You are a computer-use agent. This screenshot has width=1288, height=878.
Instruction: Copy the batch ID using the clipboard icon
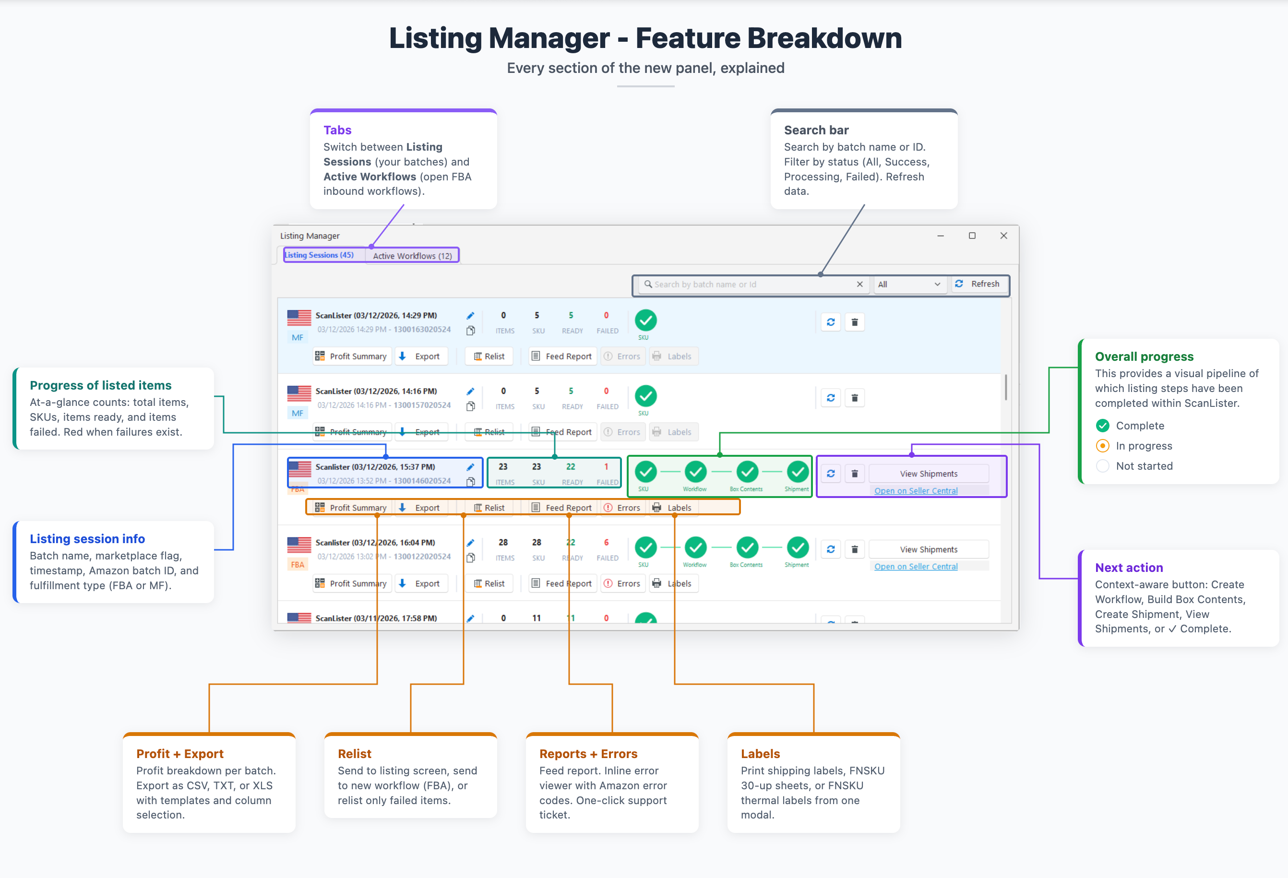click(472, 330)
